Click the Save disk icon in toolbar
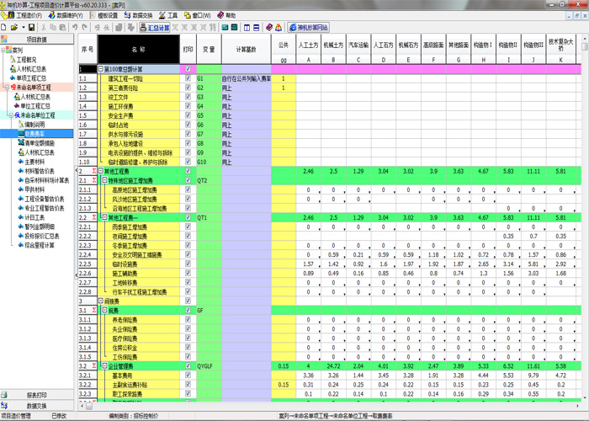 (33, 28)
